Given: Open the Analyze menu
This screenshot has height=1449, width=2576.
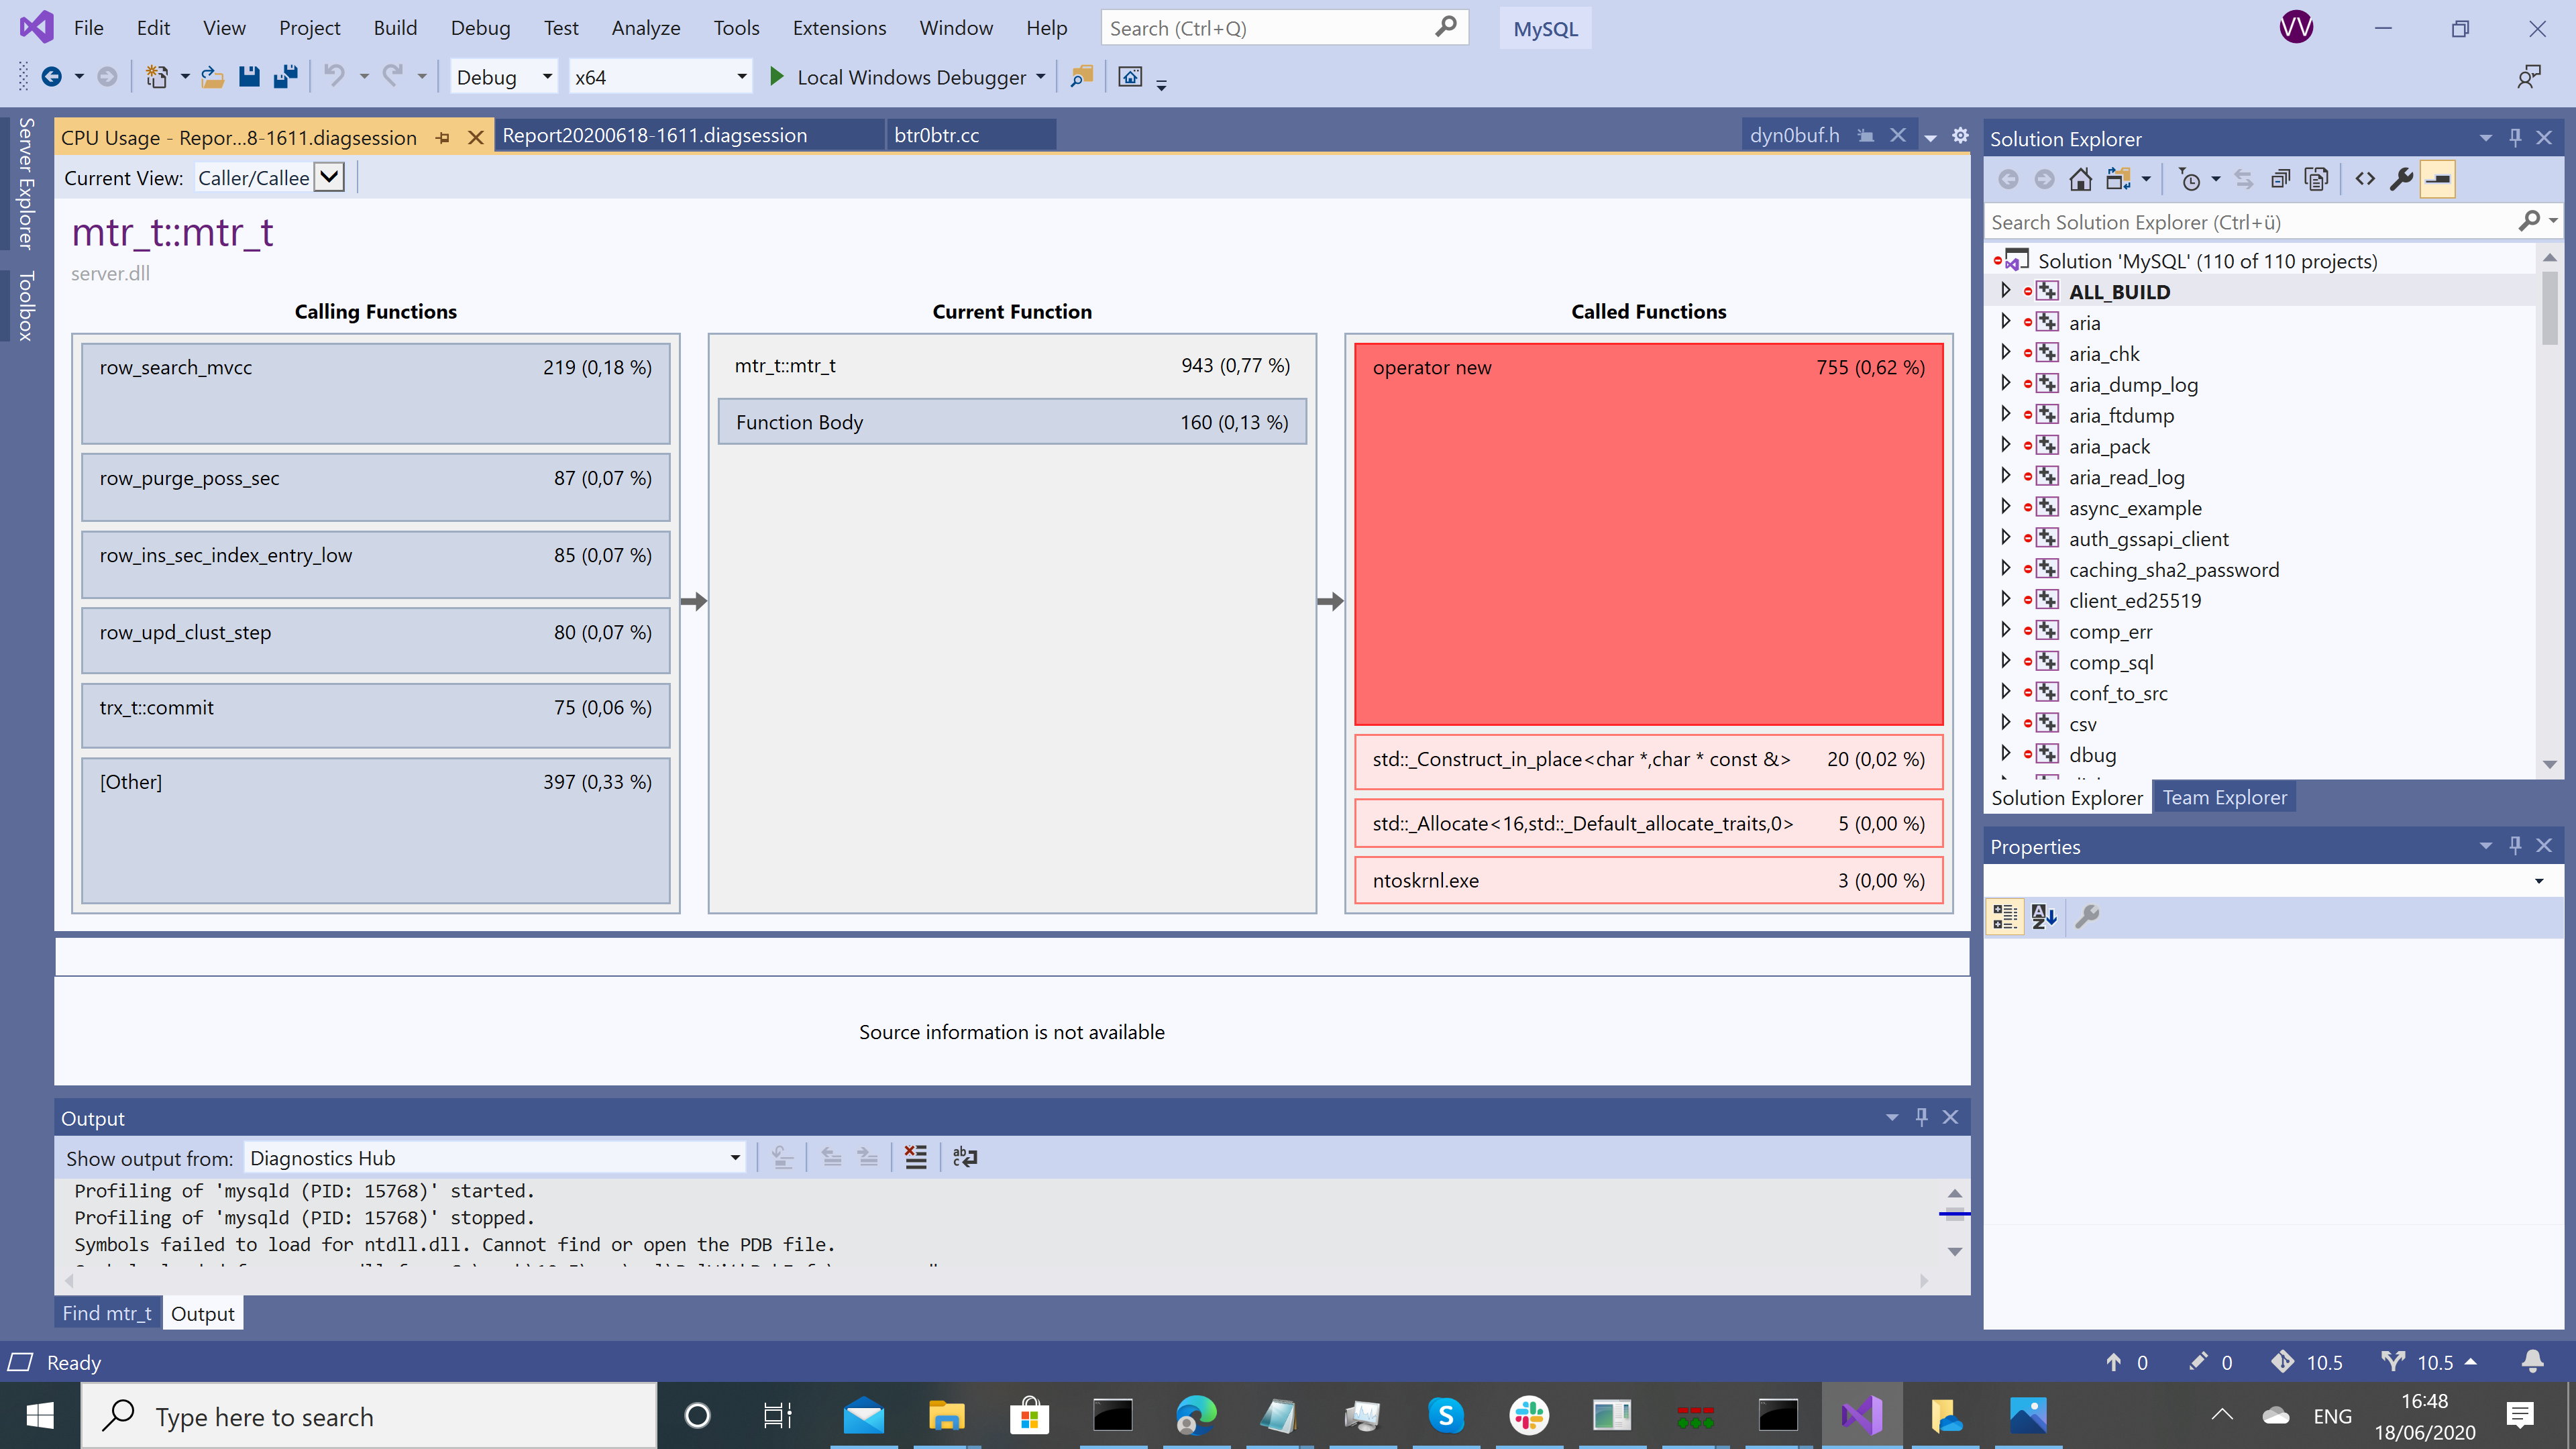Looking at the screenshot, I should [645, 28].
